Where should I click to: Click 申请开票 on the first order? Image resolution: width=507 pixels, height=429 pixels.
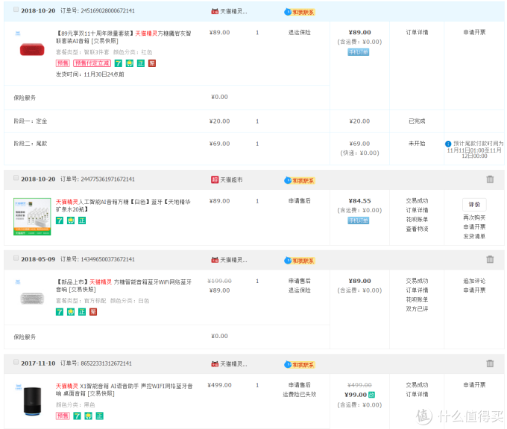(474, 32)
